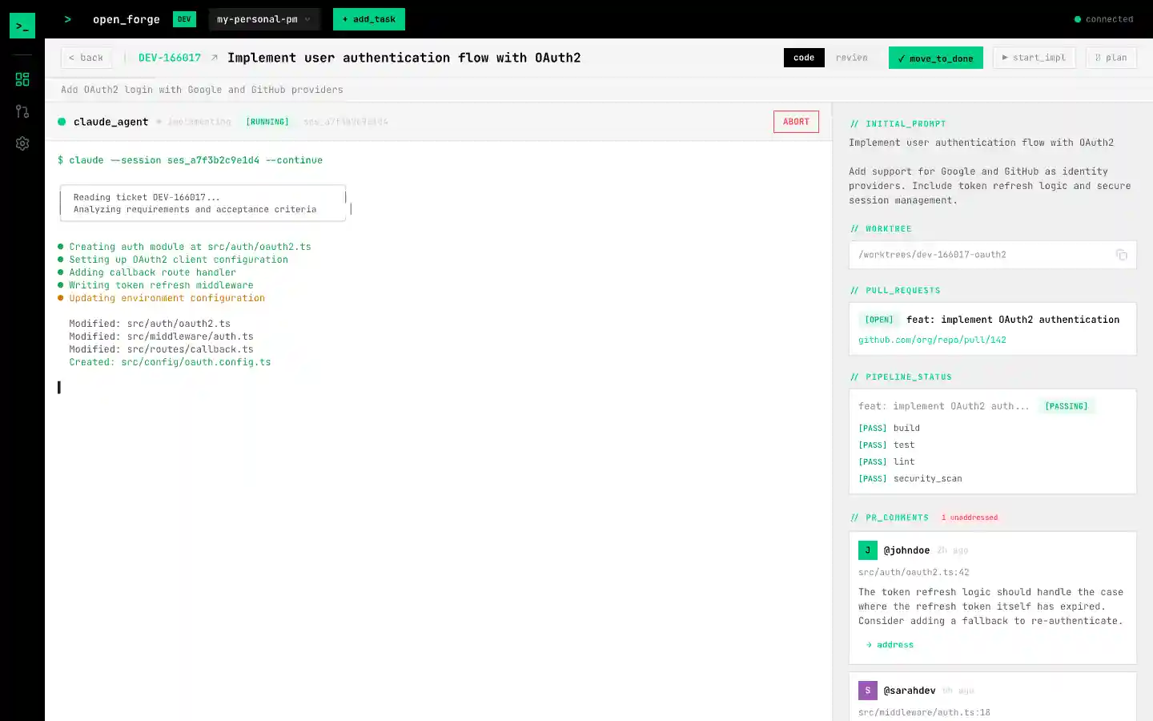Screen dimensions: 1153x721
Task: Open settings via the gear icon
Action: pyautogui.click(x=22, y=143)
